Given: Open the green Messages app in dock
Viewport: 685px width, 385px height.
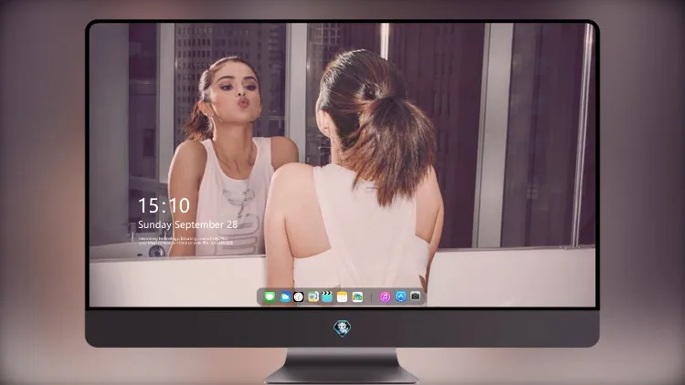Looking at the screenshot, I should [x=269, y=297].
